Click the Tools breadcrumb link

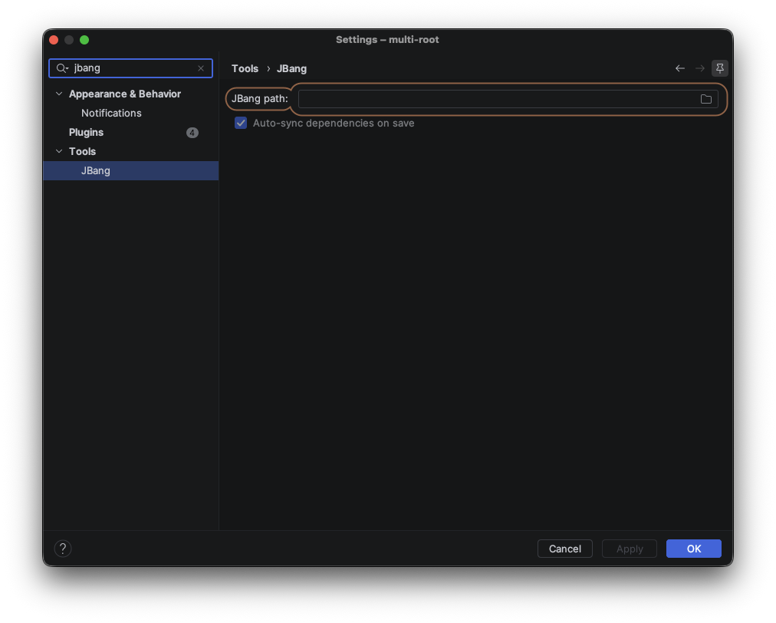(245, 68)
